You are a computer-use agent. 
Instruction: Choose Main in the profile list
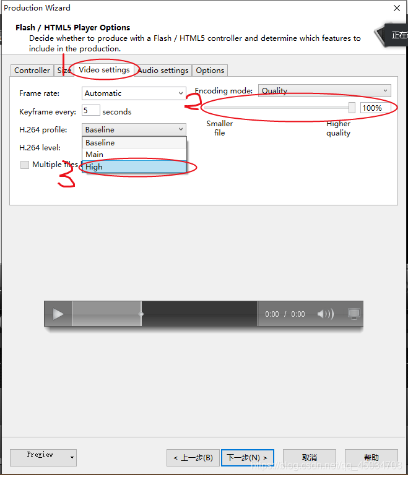pyautogui.click(x=134, y=155)
